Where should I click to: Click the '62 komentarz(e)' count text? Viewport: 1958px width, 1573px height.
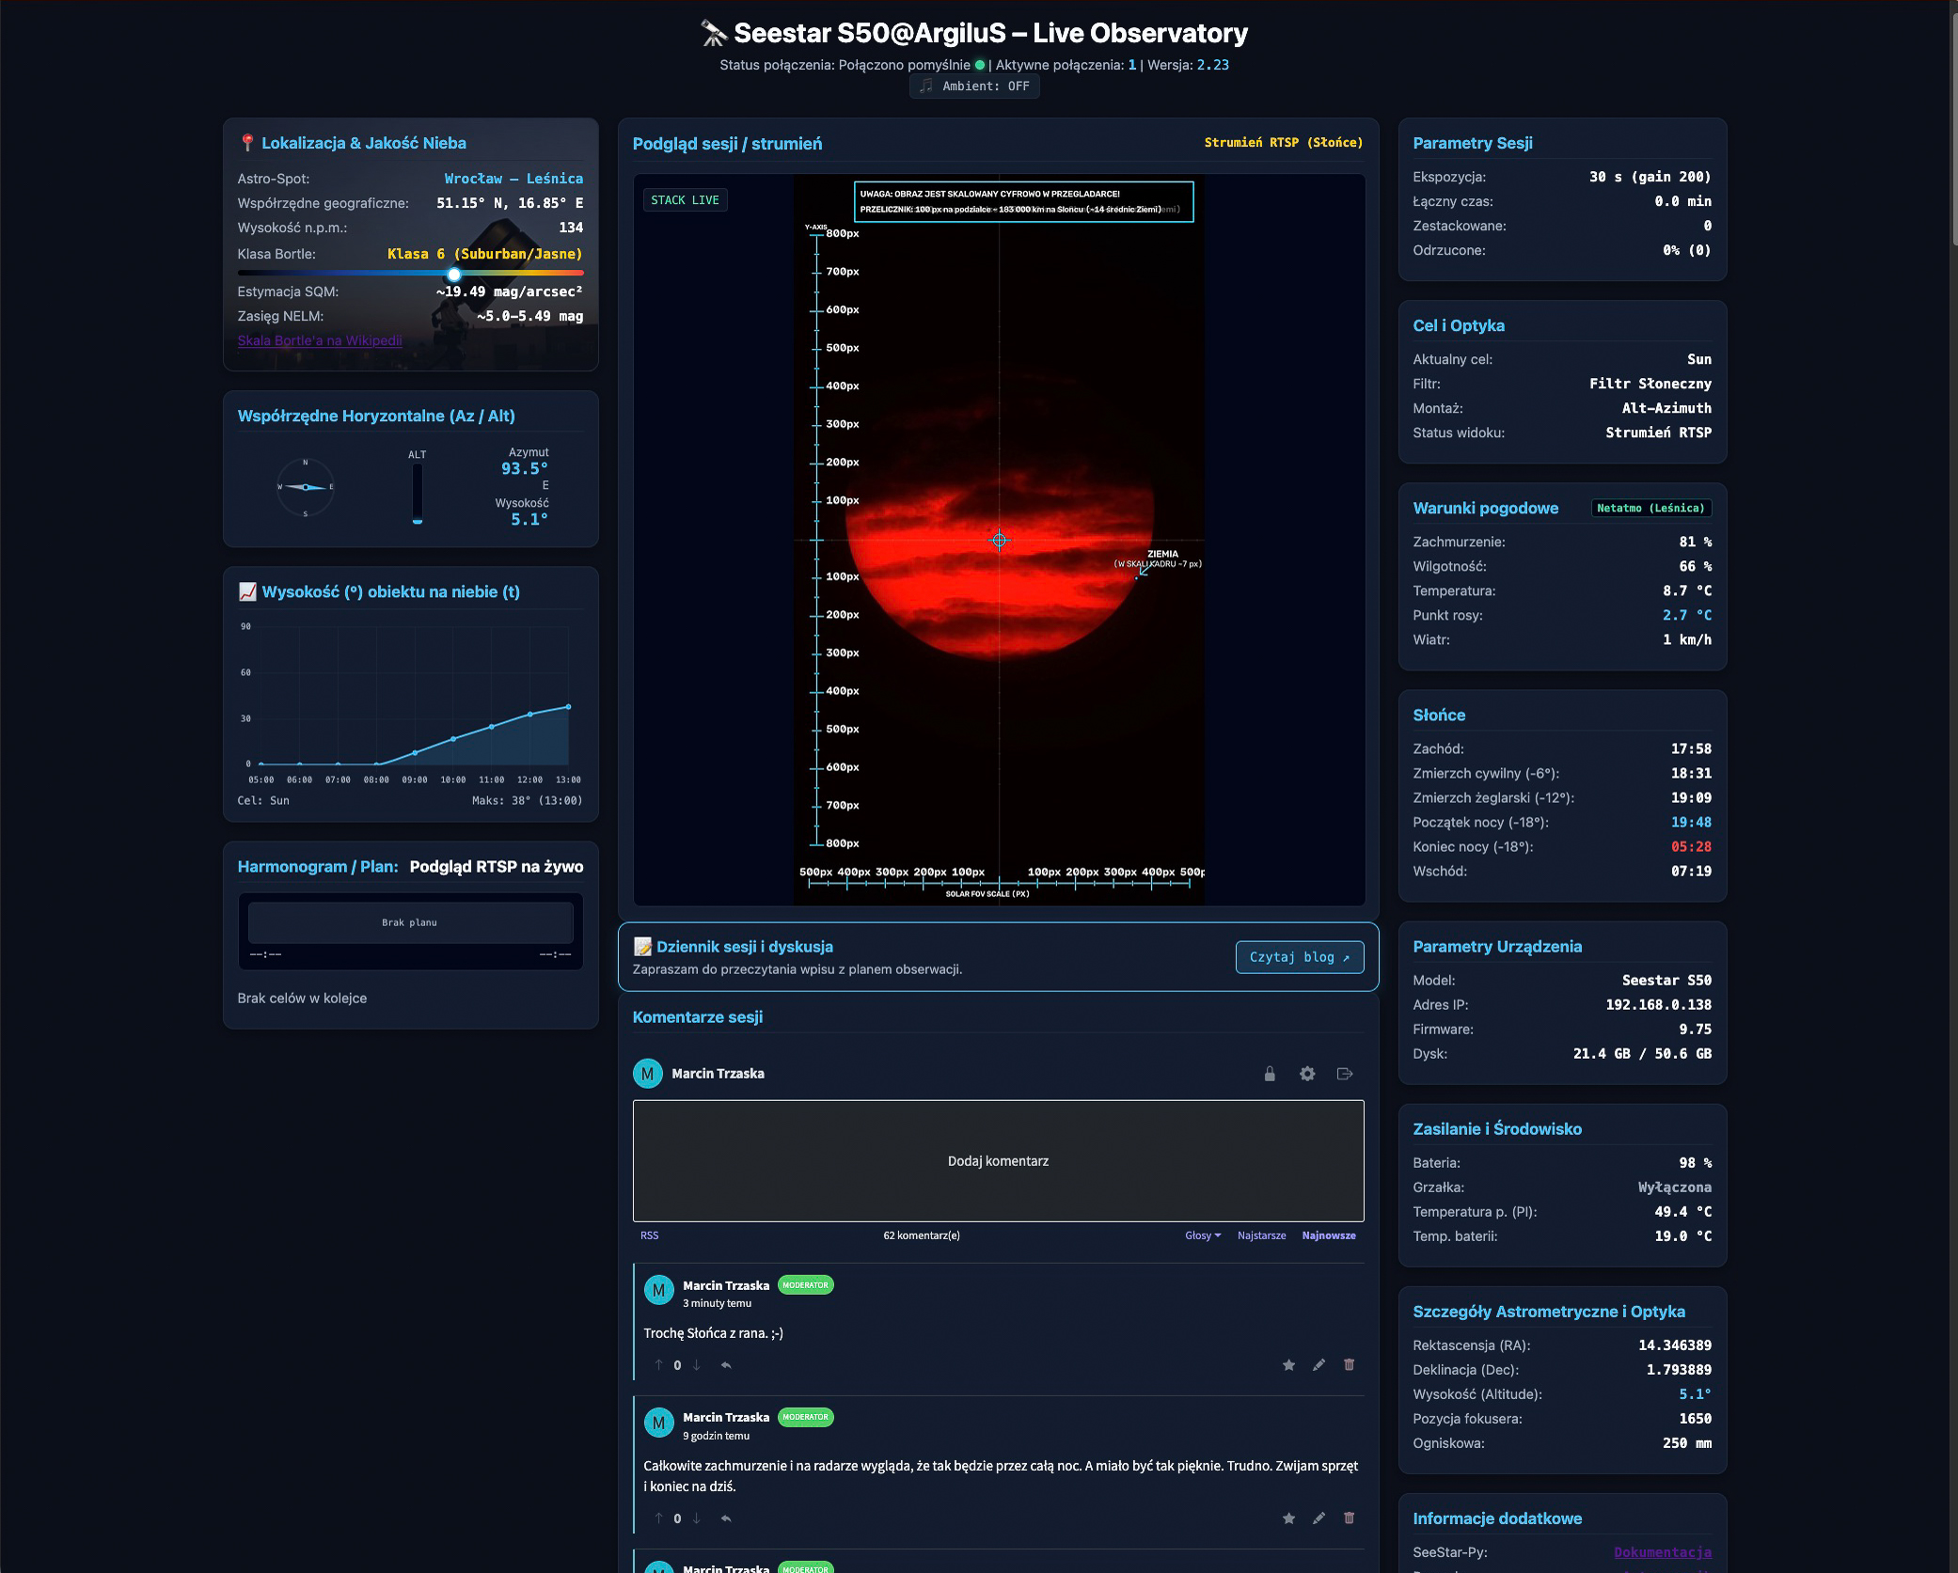click(x=922, y=1235)
